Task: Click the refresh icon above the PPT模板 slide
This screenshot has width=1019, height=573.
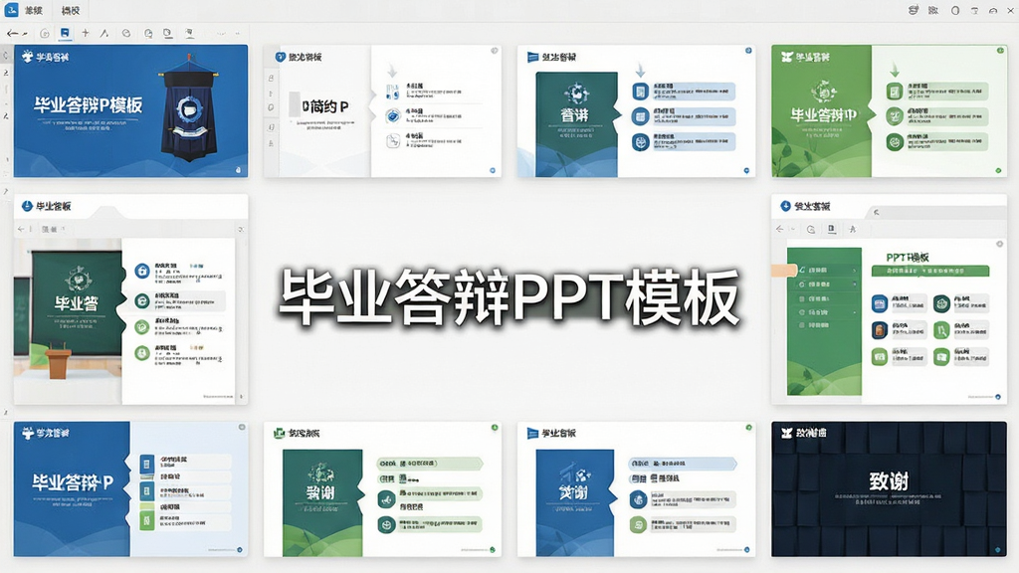Action: tap(810, 229)
